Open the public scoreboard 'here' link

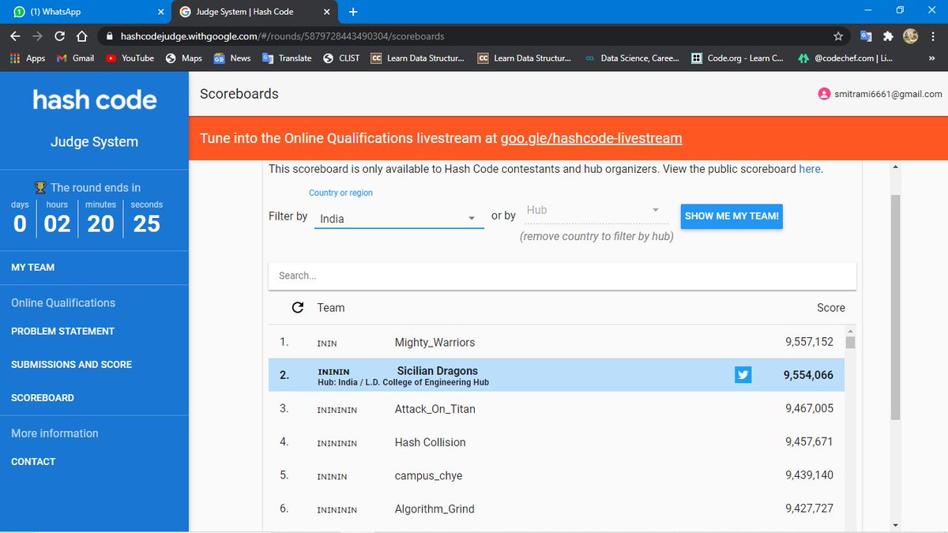click(810, 169)
